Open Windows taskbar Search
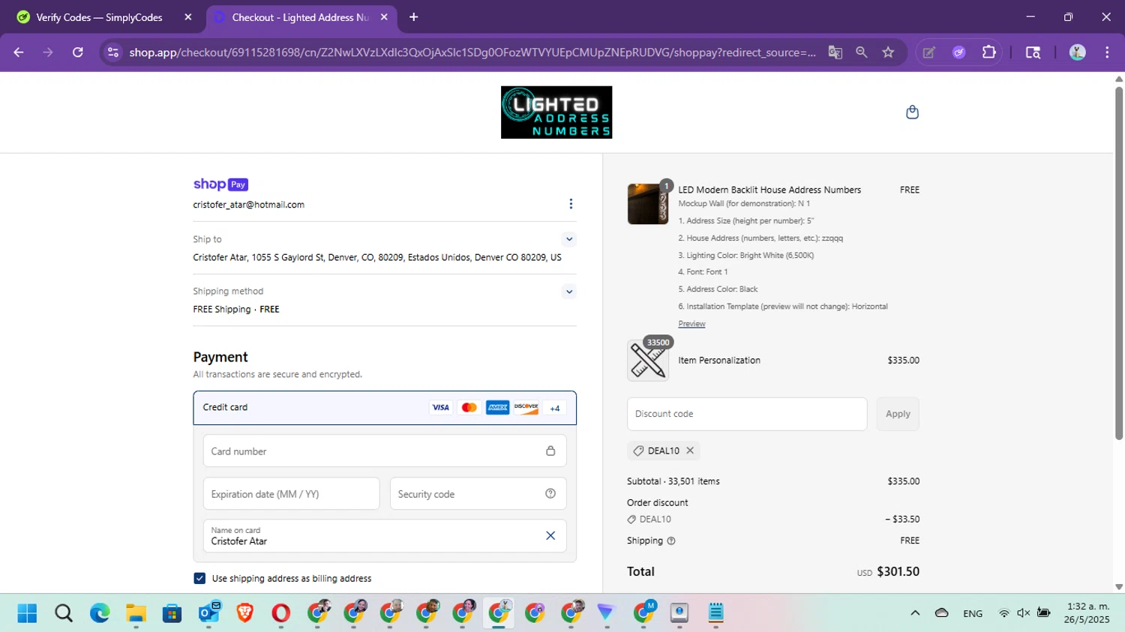 point(64,613)
